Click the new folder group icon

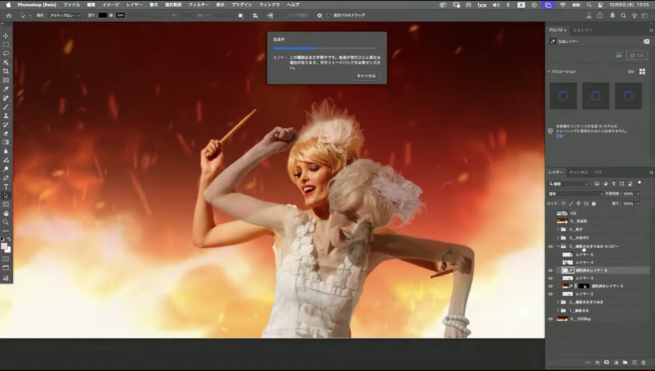tap(625, 363)
